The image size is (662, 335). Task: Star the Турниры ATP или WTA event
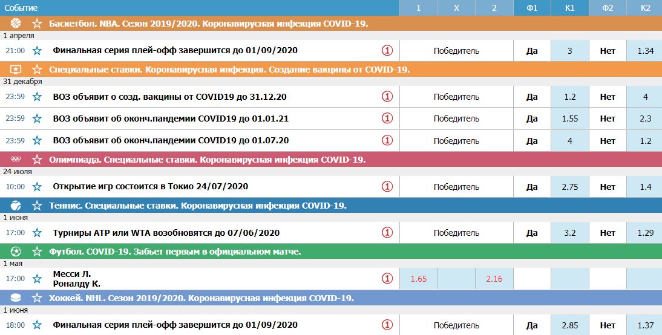pyautogui.click(x=37, y=233)
